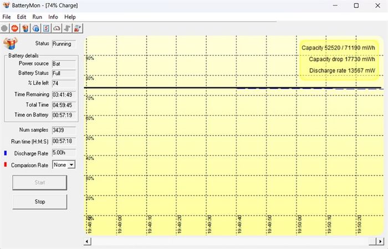Click the checklist toolbar icon
This screenshot has width=388, height=249.
[46, 28]
